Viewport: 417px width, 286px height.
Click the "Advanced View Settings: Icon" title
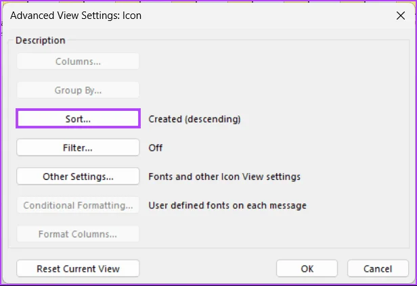click(76, 16)
